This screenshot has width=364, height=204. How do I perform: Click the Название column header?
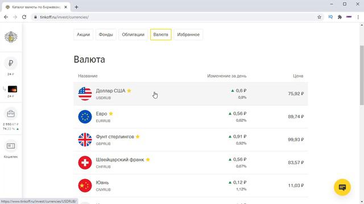(88, 76)
